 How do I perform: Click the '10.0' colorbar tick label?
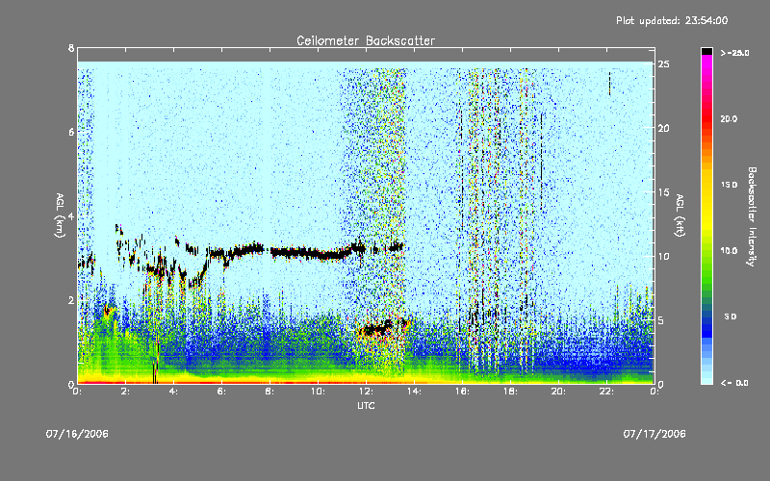tap(729, 251)
